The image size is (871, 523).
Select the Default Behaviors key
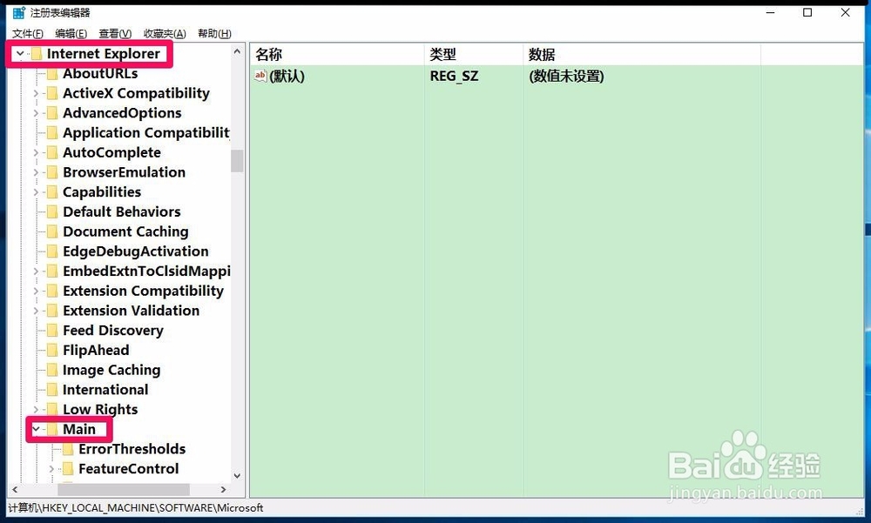(122, 211)
